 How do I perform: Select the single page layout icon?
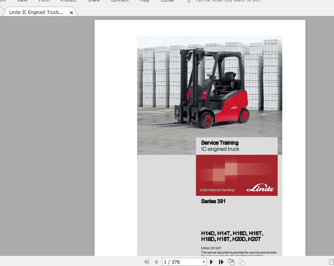click(331, 262)
